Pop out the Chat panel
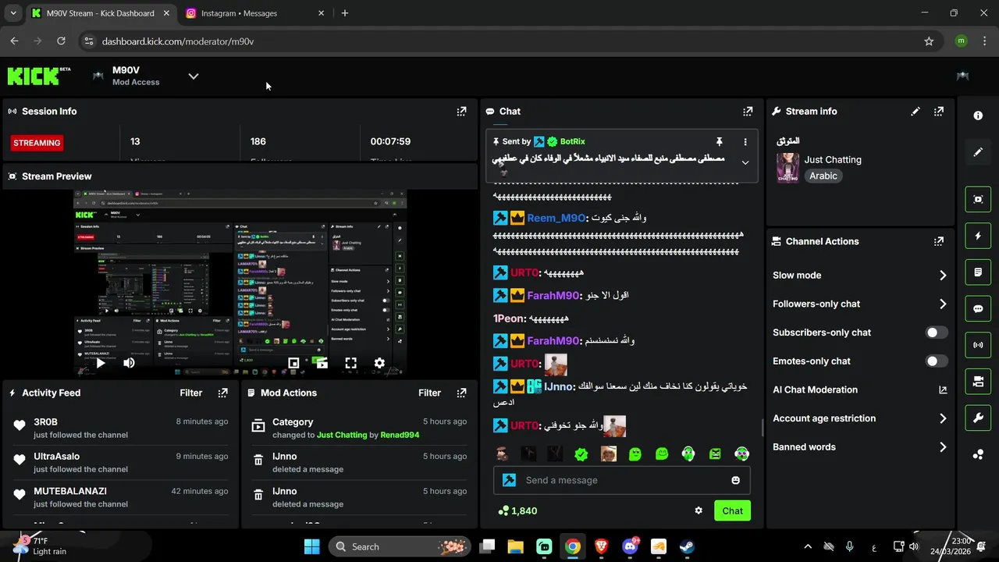This screenshot has width=999, height=562. pyautogui.click(x=748, y=112)
